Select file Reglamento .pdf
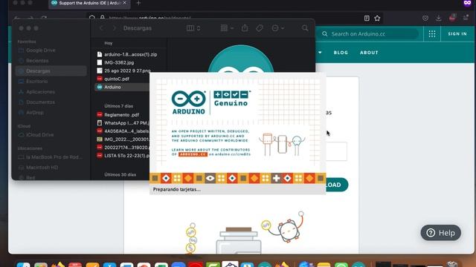476x267 pixels. click(x=118, y=115)
